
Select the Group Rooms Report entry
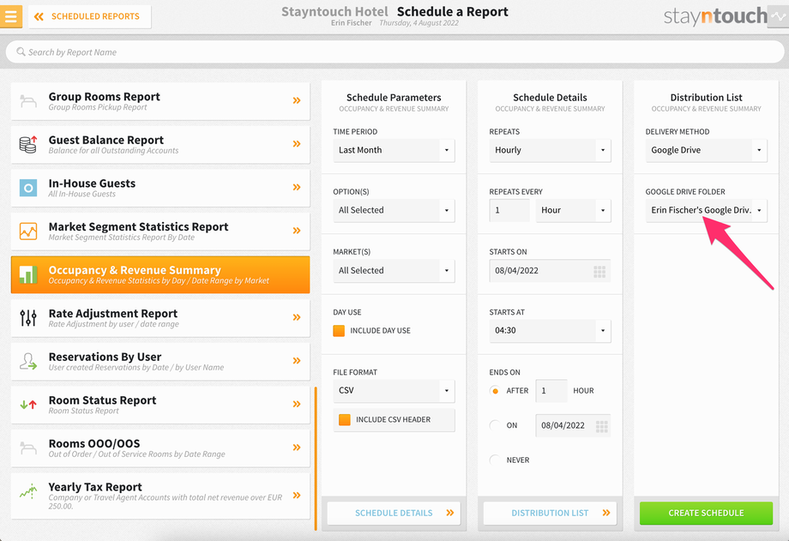click(160, 101)
